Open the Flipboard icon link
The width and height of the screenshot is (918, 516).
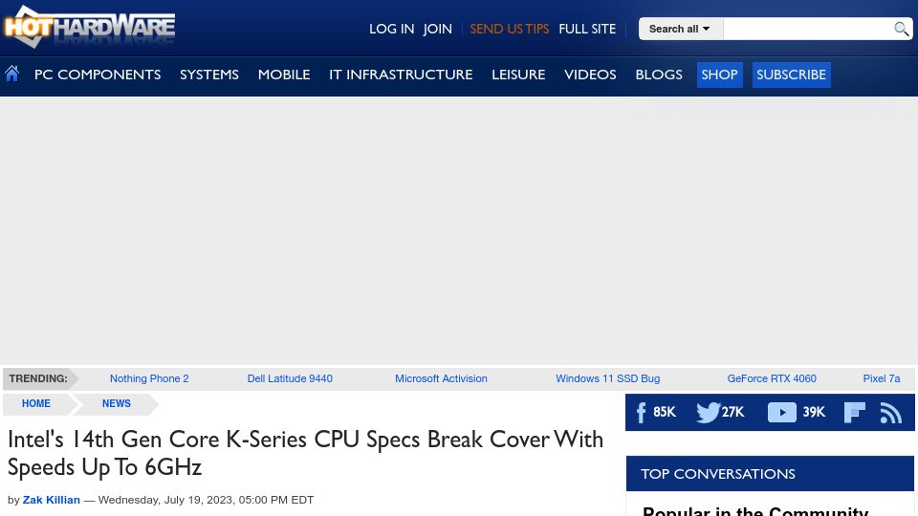point(854,413)
